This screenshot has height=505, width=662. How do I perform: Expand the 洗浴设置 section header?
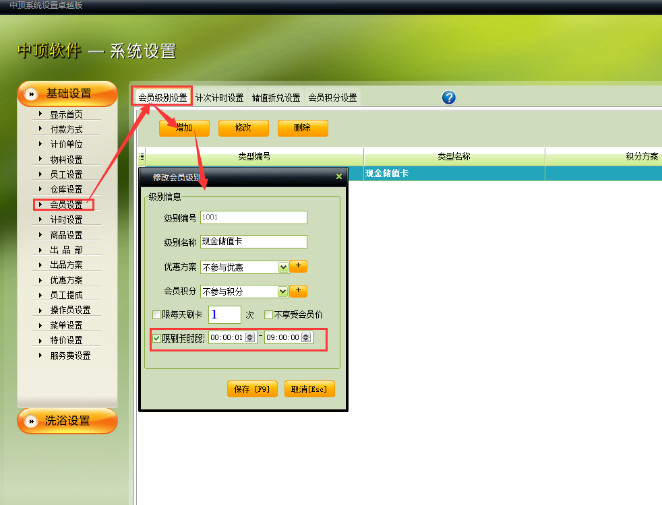tap(67, 421)
